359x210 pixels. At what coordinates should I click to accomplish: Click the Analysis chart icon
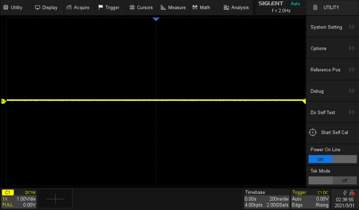226,7
